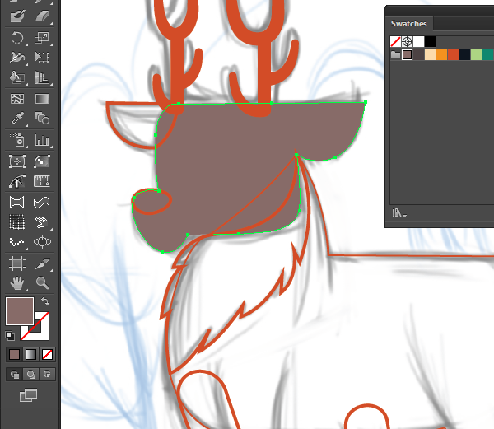Select the Scale tool
494x429 pixels.
coord(42,38)
